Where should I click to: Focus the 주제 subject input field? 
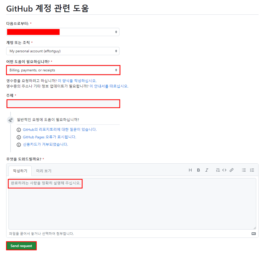[63, 104]
